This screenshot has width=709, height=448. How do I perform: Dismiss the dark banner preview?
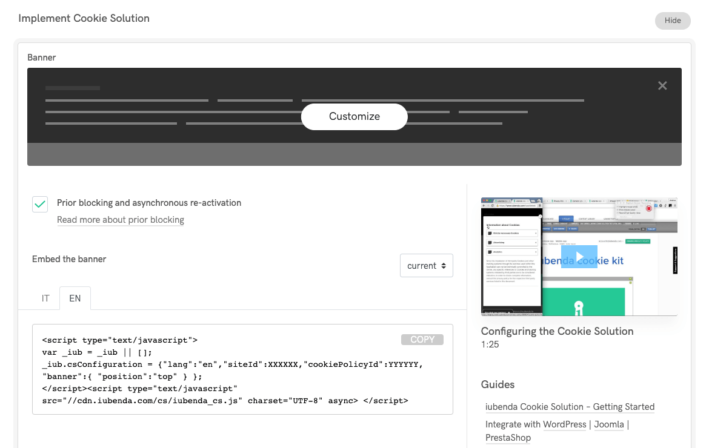click(x=662, y=85)
